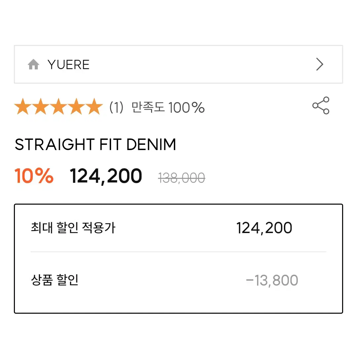Open the YUERE brand shop bar
Viewport: 357px width, 357px height.
178,64
